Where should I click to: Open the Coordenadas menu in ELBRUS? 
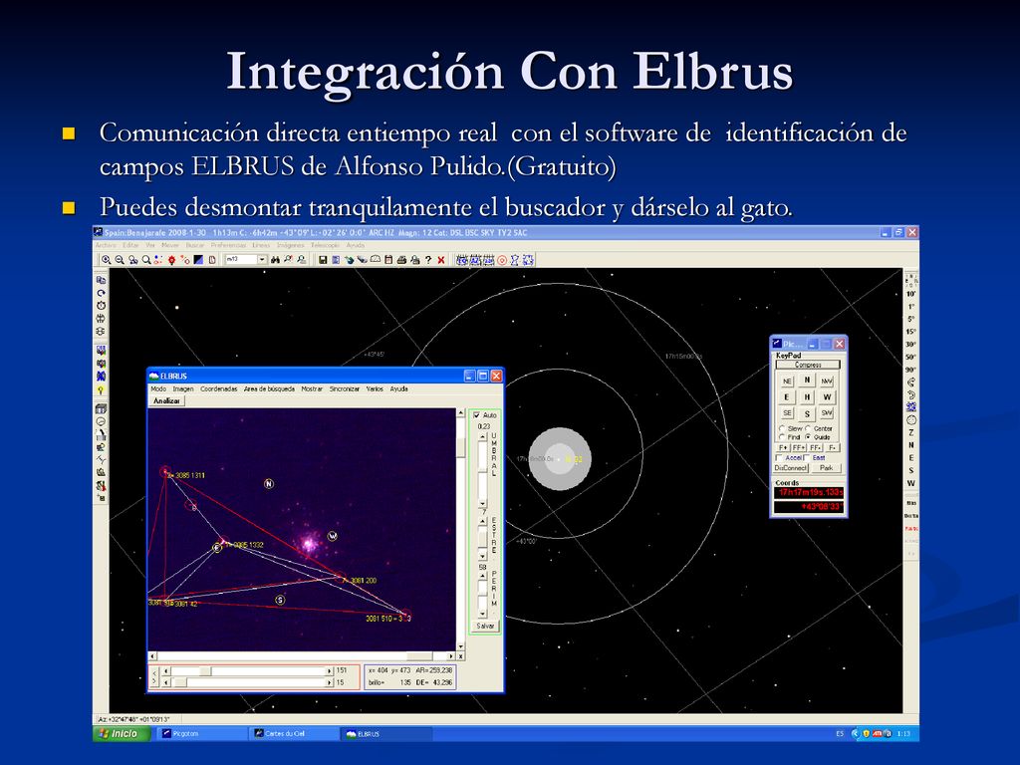coord(218,389)
